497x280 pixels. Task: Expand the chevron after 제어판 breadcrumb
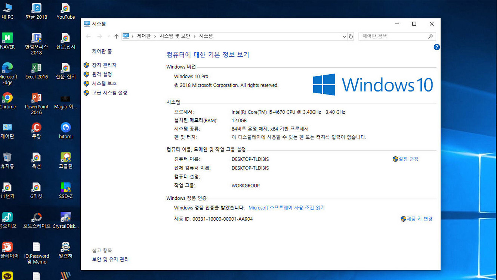[155, 36]
